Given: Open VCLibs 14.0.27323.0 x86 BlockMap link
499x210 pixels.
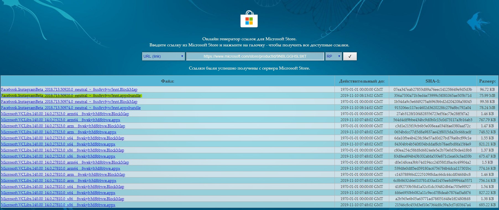Looking at the screenshot, I should click(x=62, y=150).
